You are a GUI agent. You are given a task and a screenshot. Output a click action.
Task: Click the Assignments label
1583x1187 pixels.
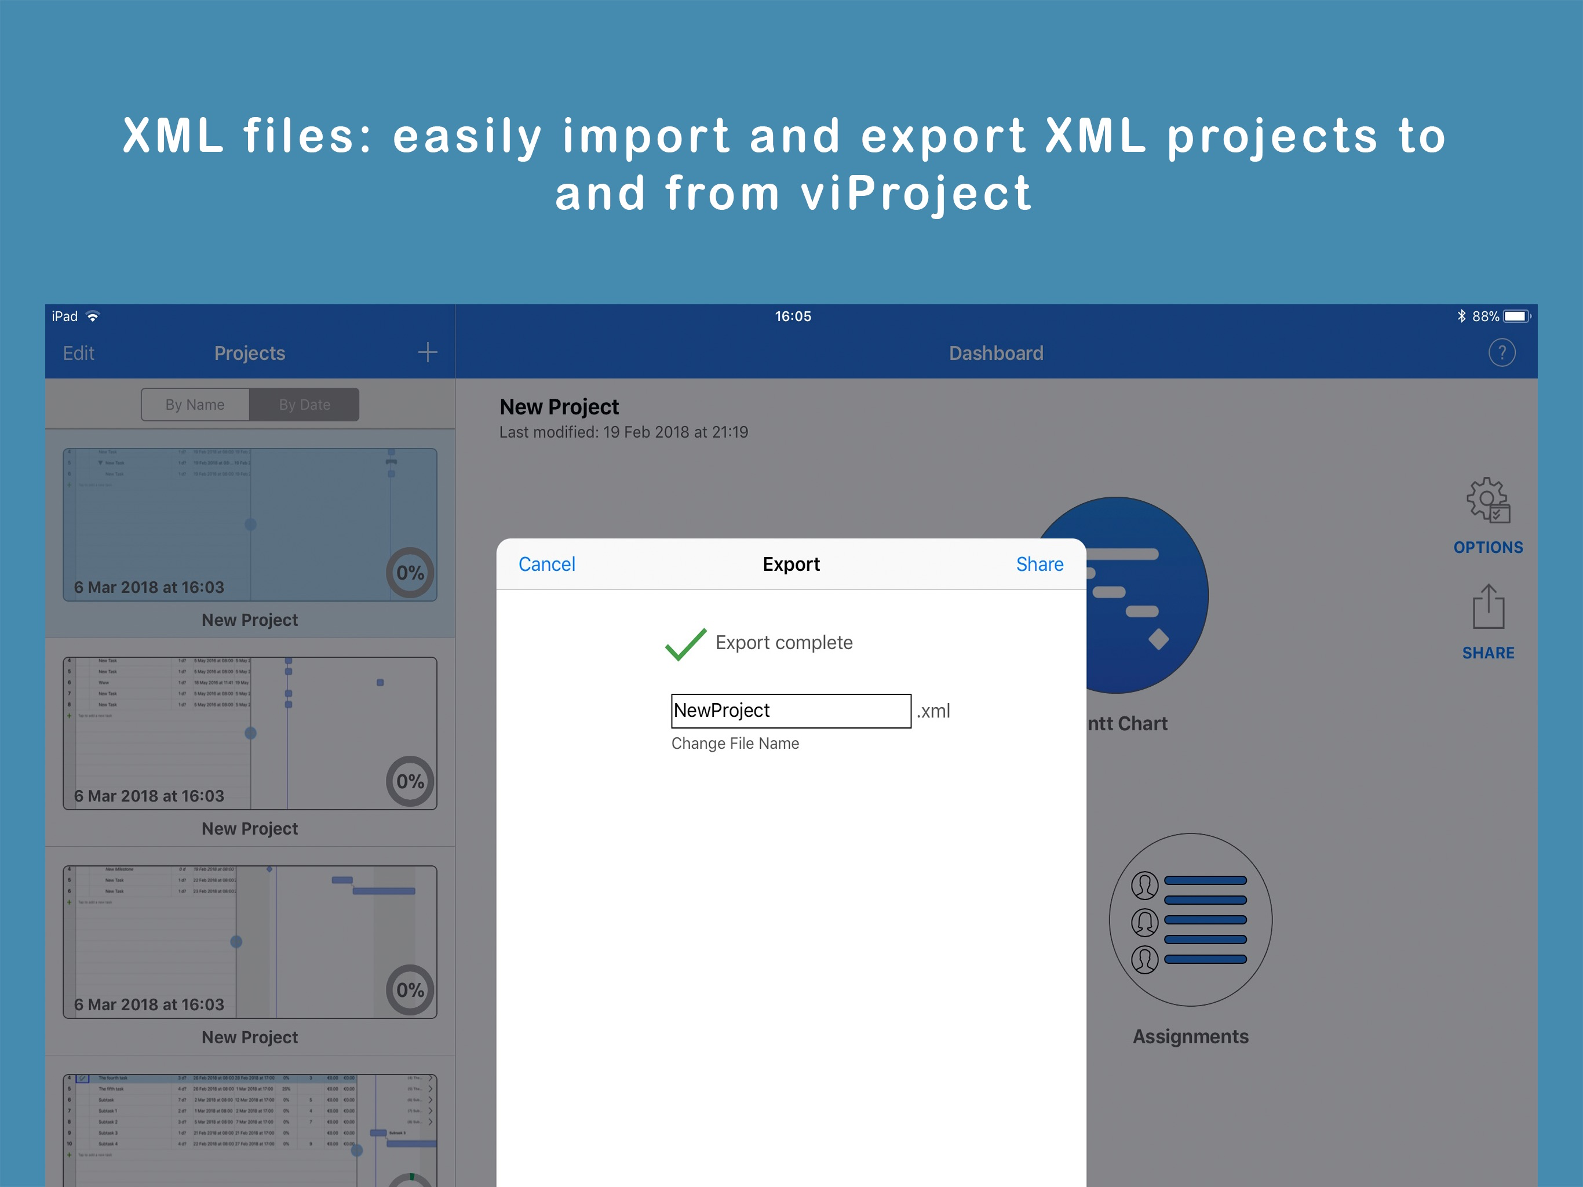[x=1190, y=1037]
